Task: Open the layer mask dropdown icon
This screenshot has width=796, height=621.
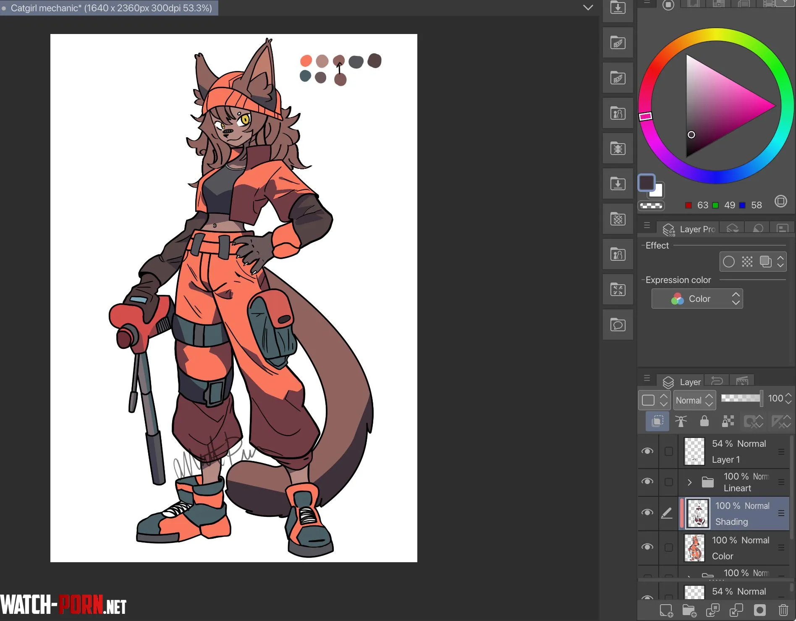Action: pyautogui.click(x=754, y=421)
